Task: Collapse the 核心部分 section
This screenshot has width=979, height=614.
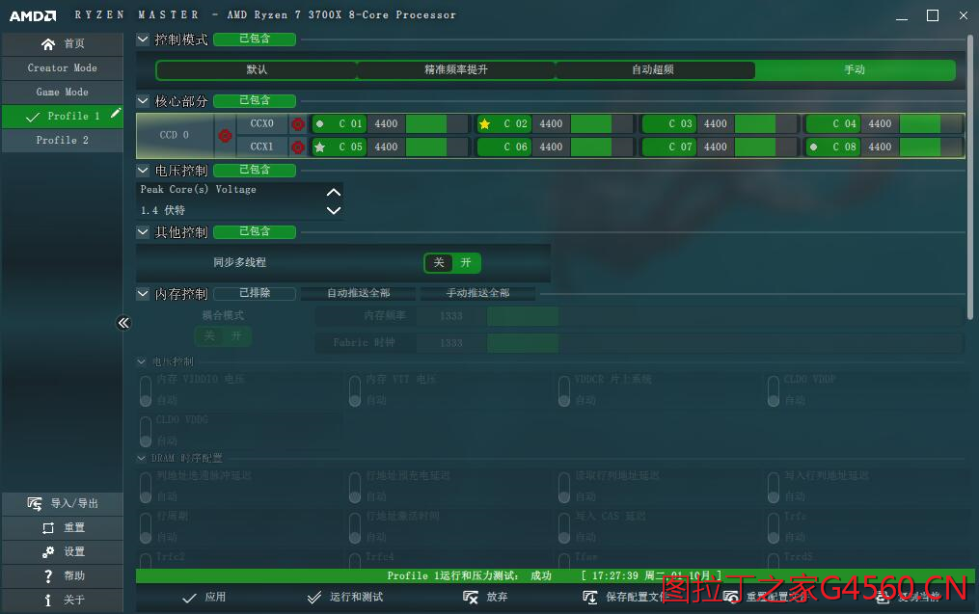Action: pos(143,100)
